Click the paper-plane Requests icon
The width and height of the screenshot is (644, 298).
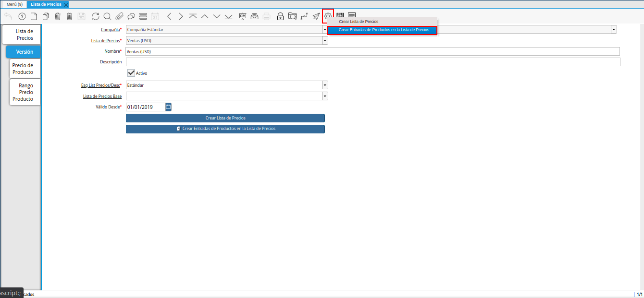point(316,16)
